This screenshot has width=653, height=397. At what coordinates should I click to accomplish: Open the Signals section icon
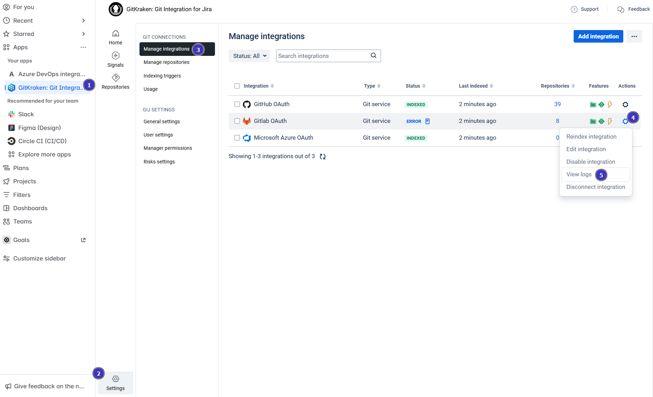(115, 56)
